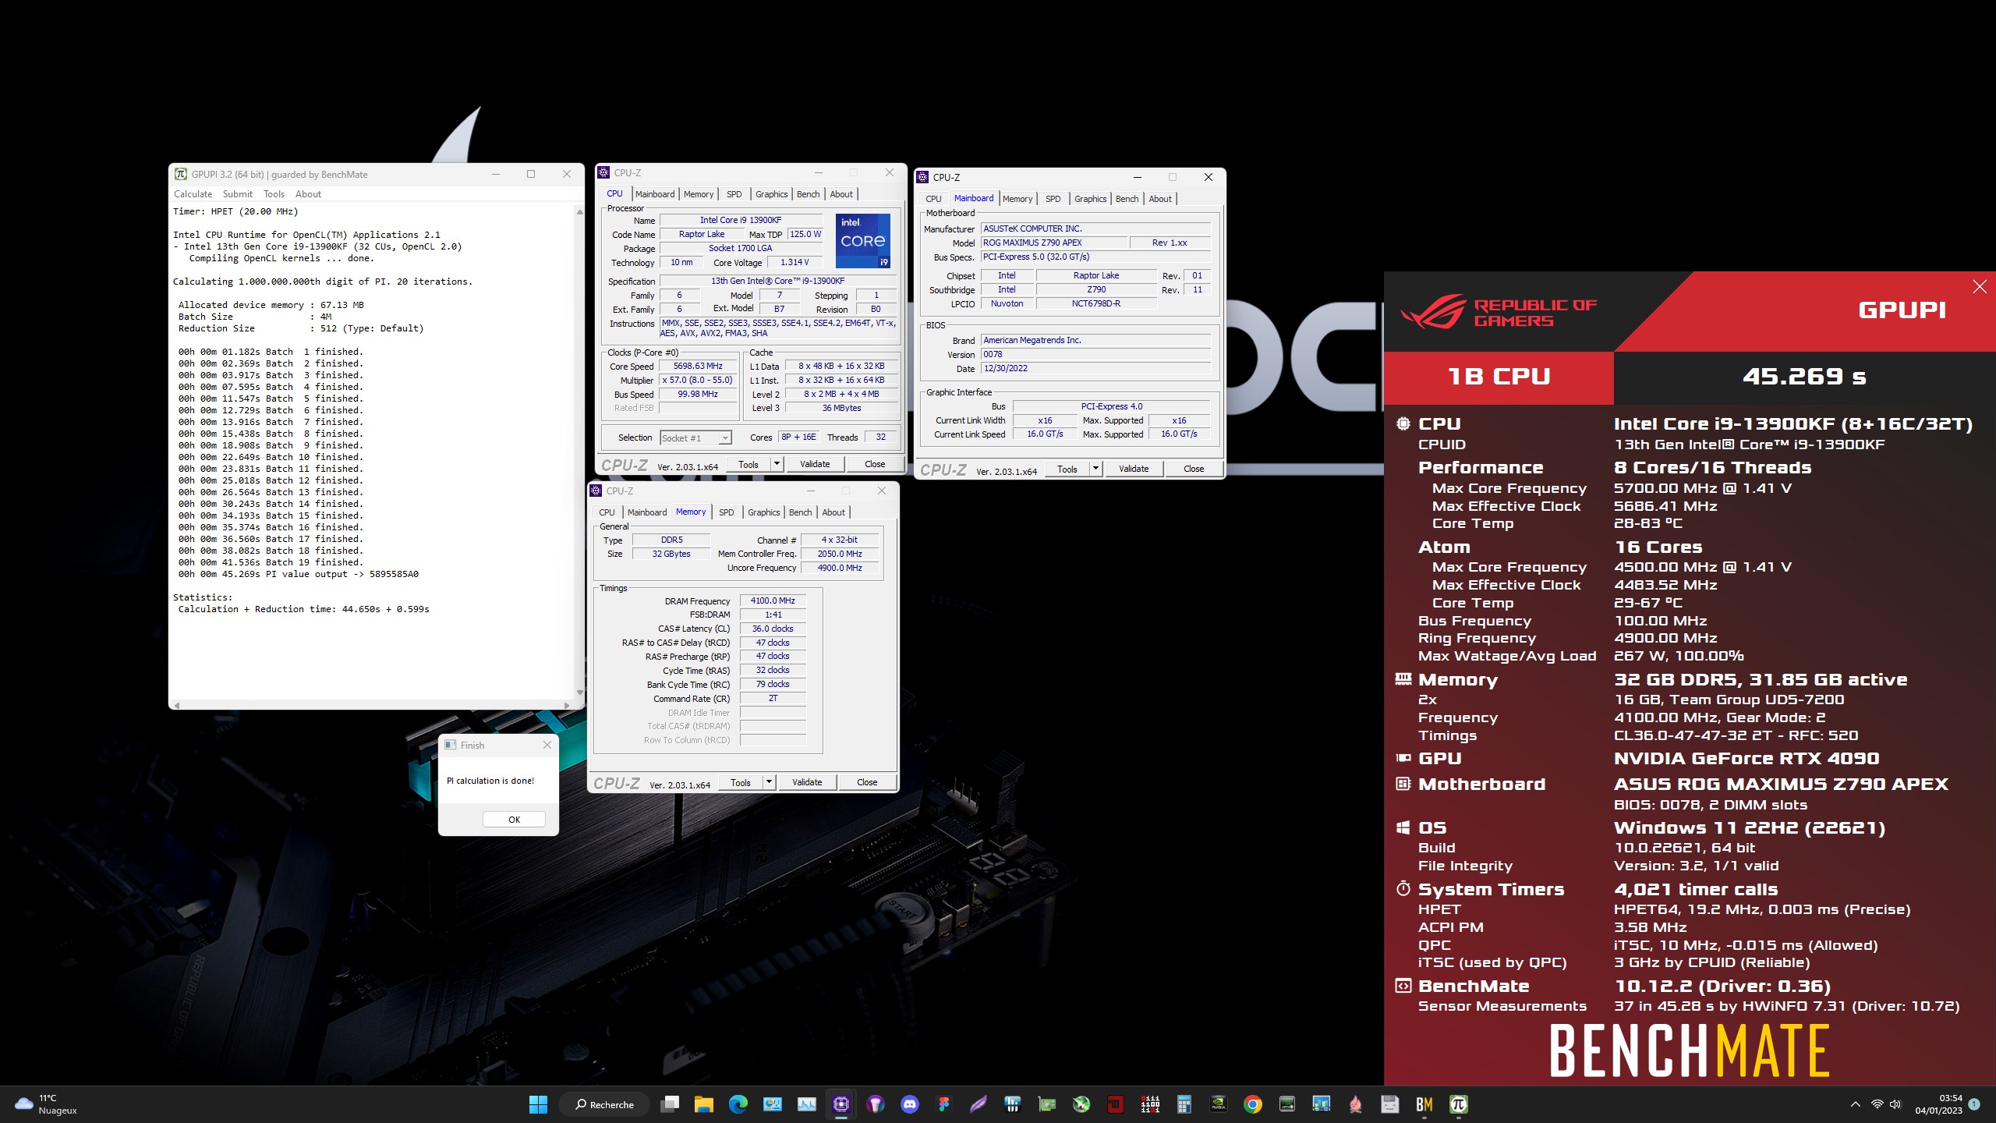1996x1123 pixels.
Task: Open NVIDIA app from the taskbar
Action: 1219,1104
